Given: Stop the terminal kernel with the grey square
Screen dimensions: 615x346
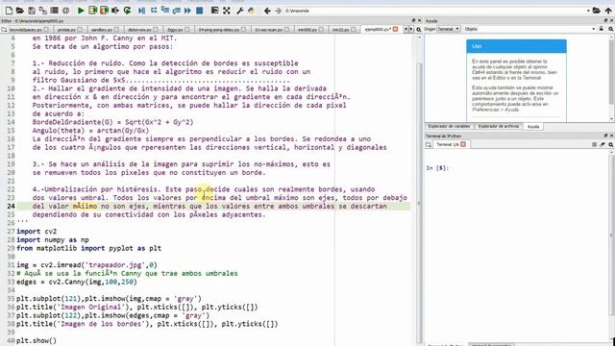Looking at the screenshot, I should (x=594, y=145).
